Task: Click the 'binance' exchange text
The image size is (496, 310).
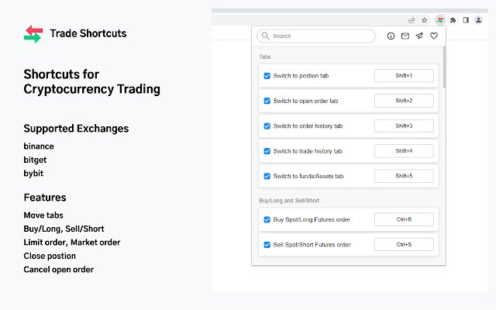Action: point(39,146)
